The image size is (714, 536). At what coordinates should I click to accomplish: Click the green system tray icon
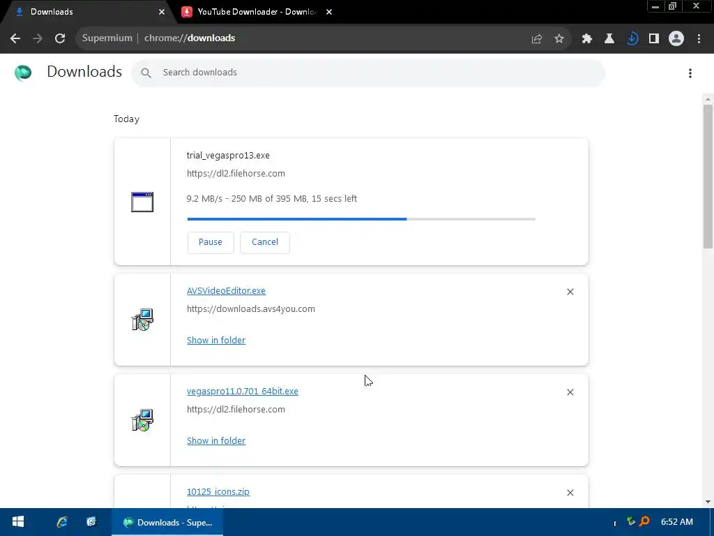(x=630, y=521)
